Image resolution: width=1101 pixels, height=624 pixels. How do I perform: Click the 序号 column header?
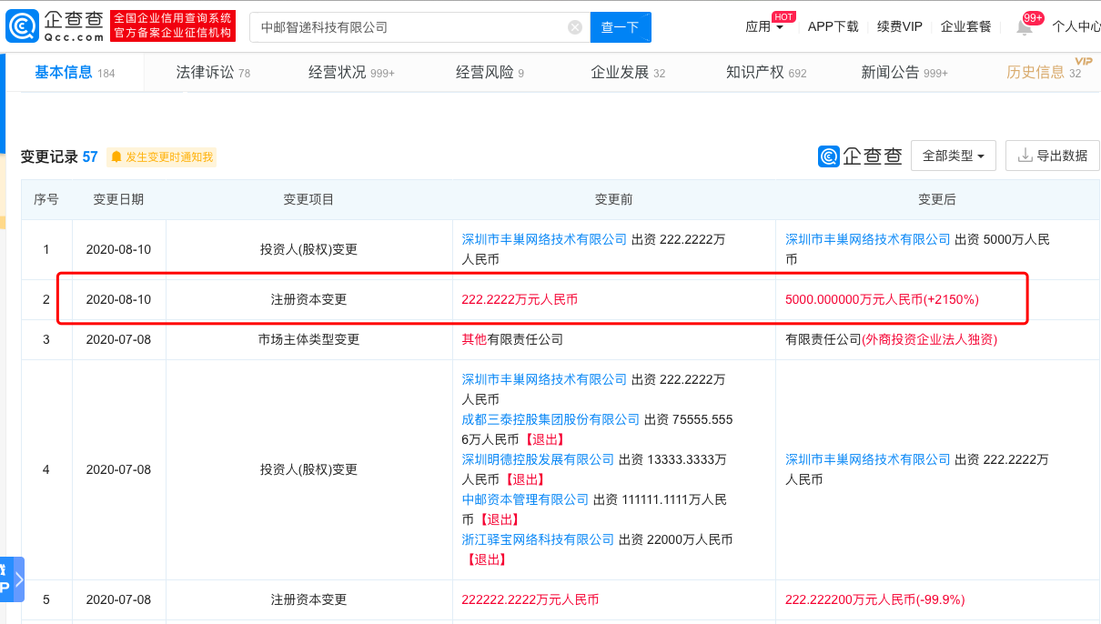click(x=46, y=199)
